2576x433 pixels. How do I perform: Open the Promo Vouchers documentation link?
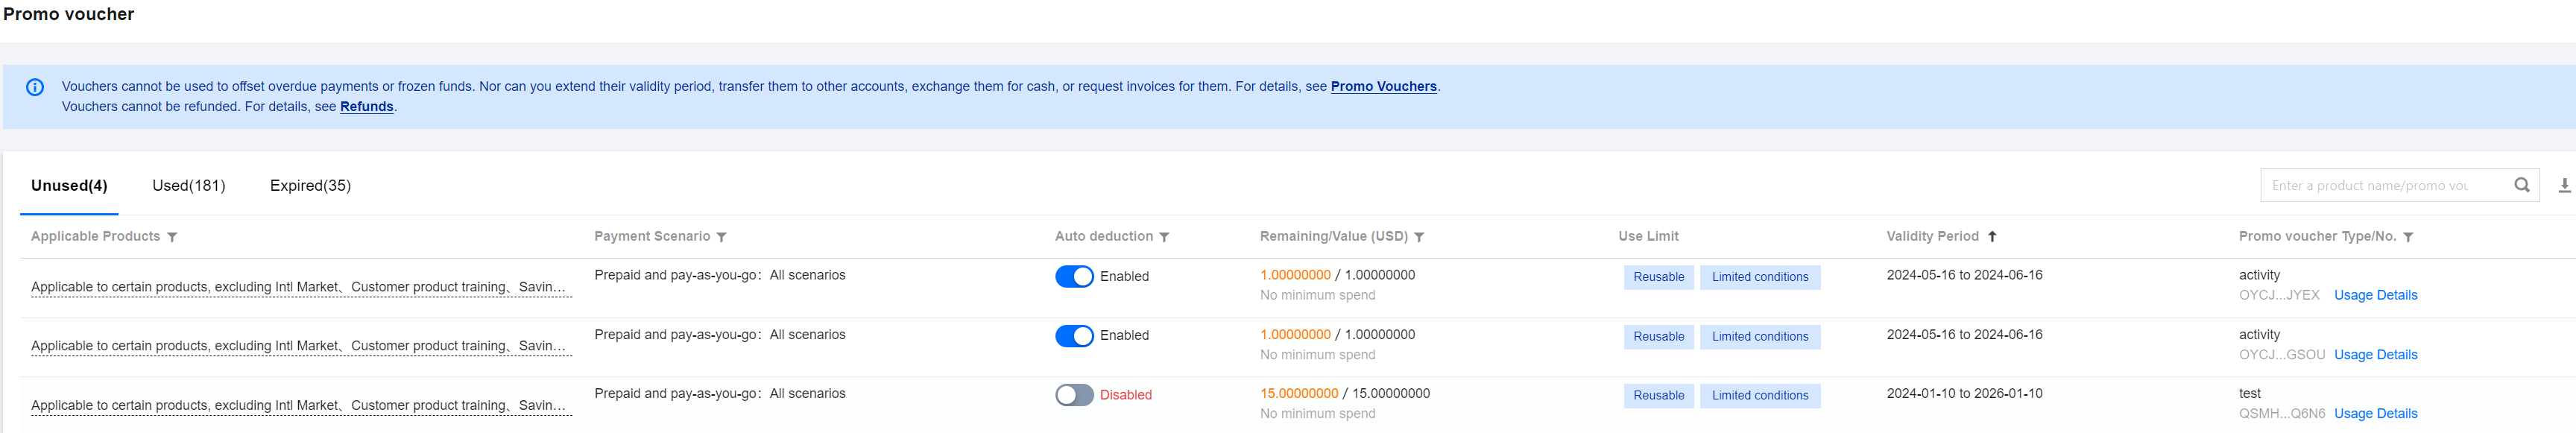click(1383, 87)
